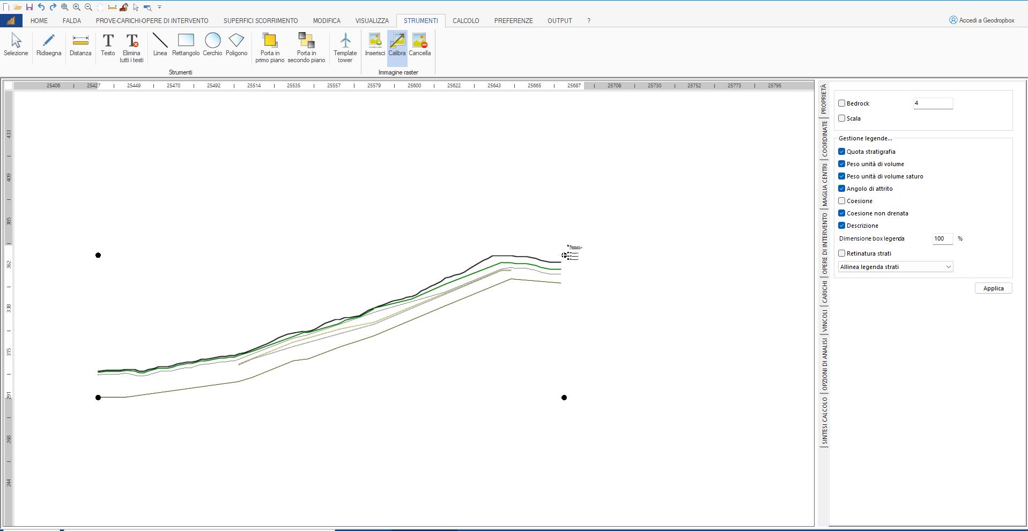Click Accedi a Geodropbox link
The width and height of the screenshot is (1028, 531).
[982, 20]
